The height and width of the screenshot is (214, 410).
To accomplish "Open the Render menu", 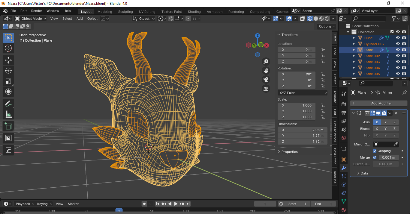I will click(x=37, y=11).
